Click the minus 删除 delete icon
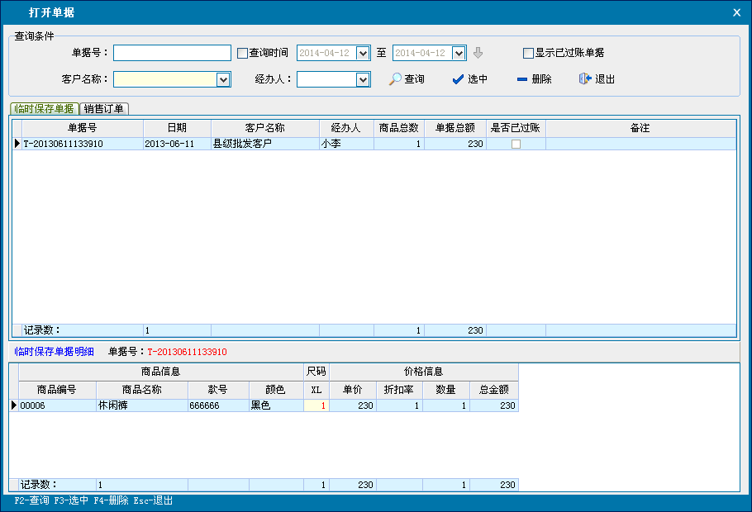 tap(521, 79)
